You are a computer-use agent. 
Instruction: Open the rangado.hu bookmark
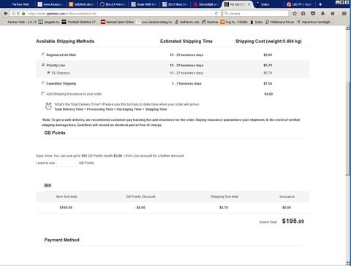click(x=49, y=22)
